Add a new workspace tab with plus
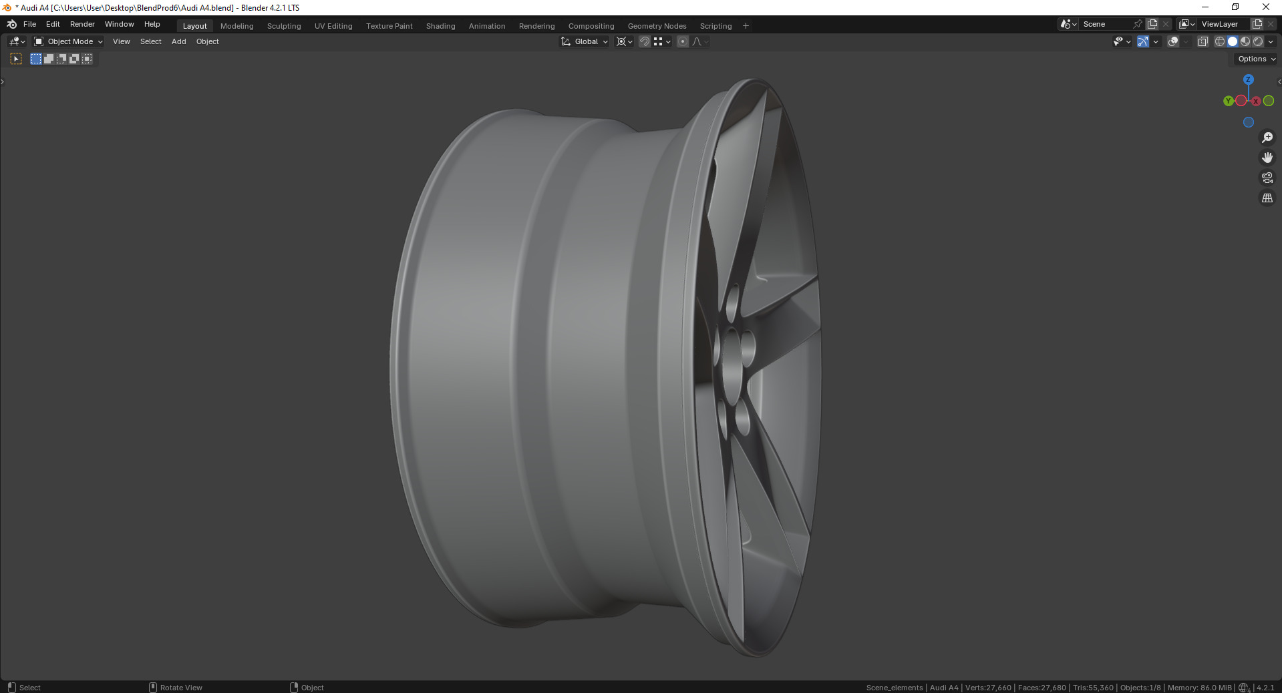This screenshot has width=1282, height=693. [x=746, y=26]
